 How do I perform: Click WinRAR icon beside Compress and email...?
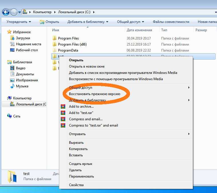(x=63, y=119)
